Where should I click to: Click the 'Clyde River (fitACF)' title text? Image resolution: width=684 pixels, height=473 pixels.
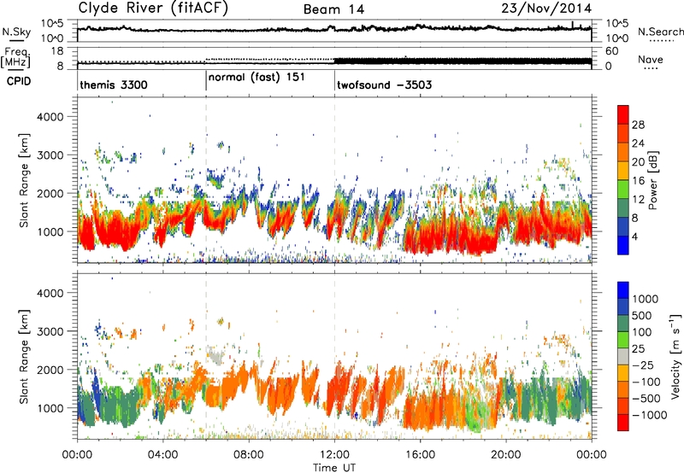(x=153, y=9)
